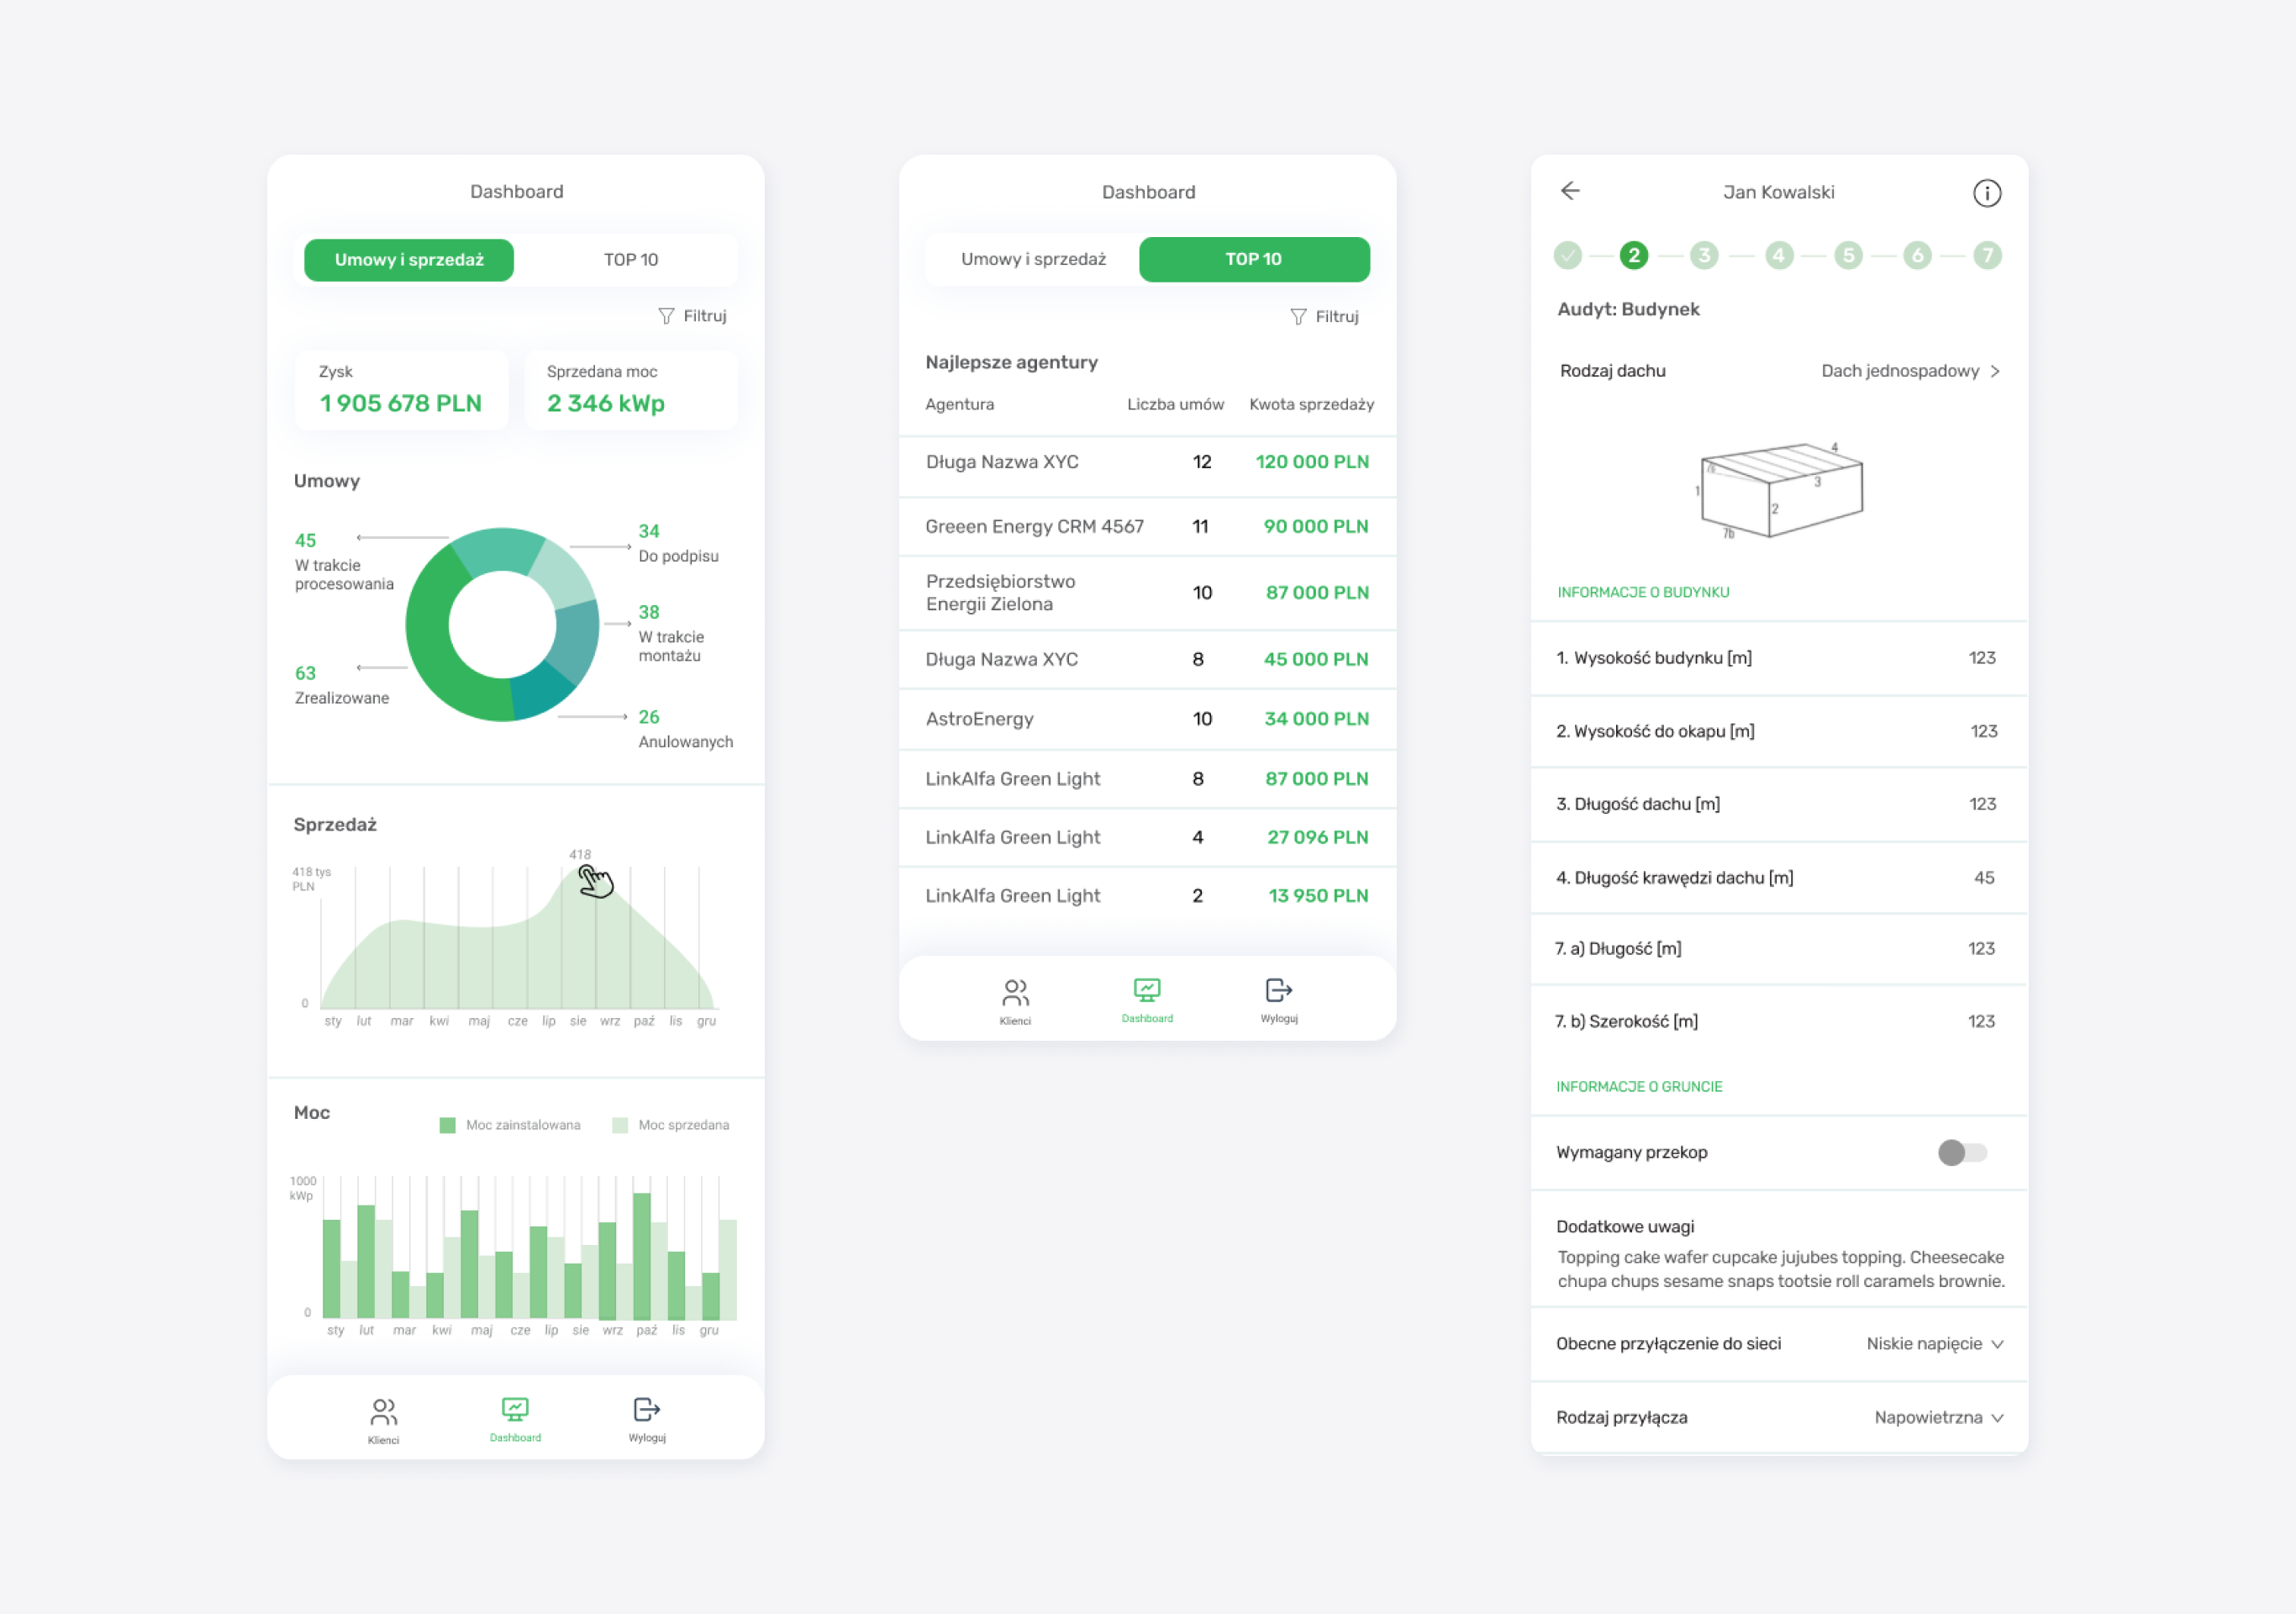2296x1614 pixels.
Task: Click the Filtruj funnel icon on the TOP 10 screen
Action: tap(1298, 317)
